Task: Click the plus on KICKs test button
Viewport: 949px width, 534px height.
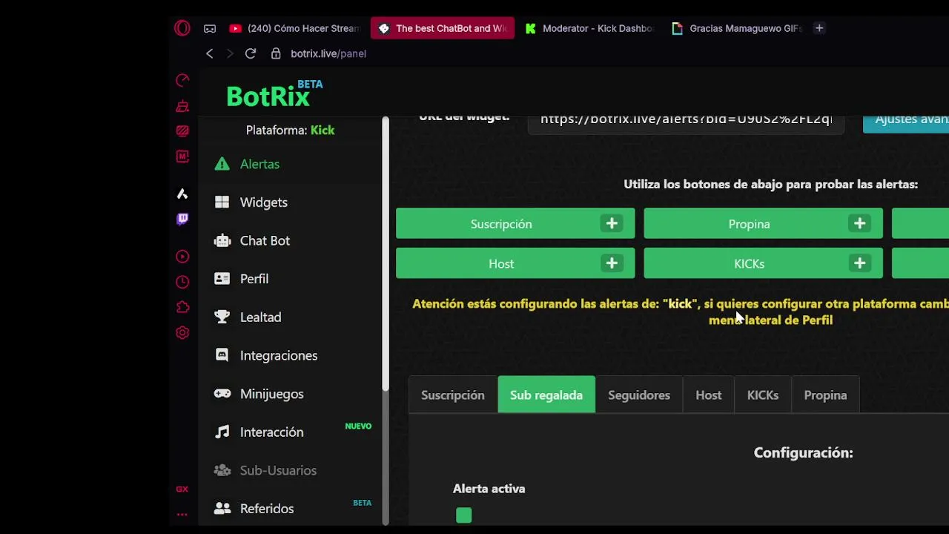Action: pos(859,263)
